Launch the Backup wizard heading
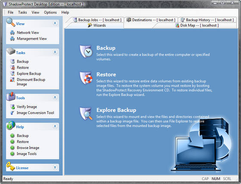Screen dimensions: 241x184 coord(106,48)
